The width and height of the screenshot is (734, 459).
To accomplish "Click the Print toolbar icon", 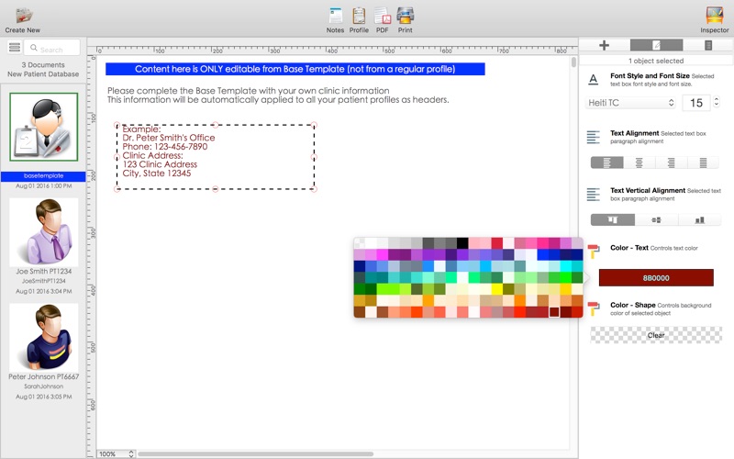I will (405, 16).
